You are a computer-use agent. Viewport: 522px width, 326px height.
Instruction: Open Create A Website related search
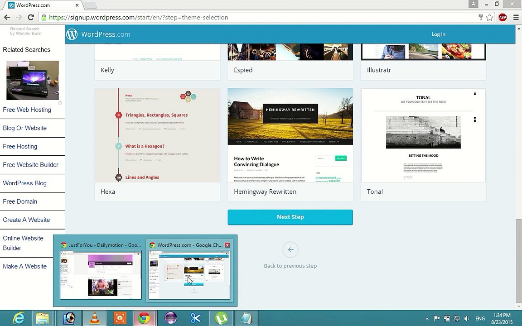26,220
